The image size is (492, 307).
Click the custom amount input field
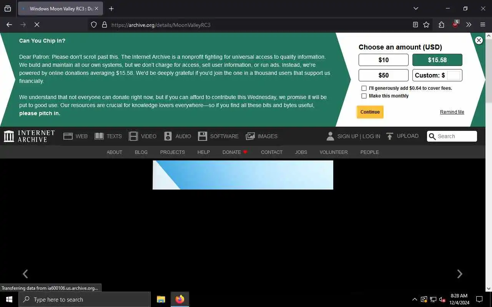point(454,75)
